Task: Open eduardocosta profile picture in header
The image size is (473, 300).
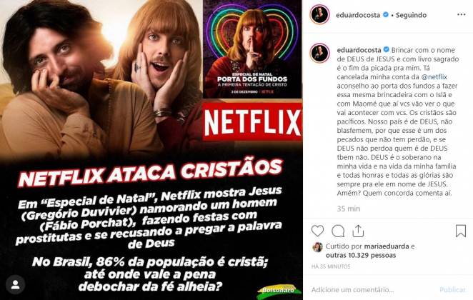Action: (x=320, y=15)
